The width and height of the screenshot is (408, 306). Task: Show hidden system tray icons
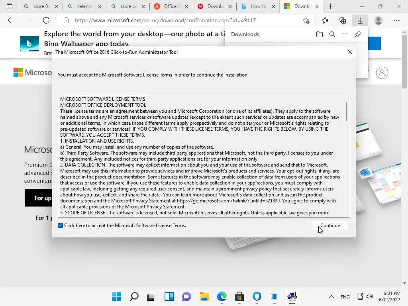[x=331, y=296]
